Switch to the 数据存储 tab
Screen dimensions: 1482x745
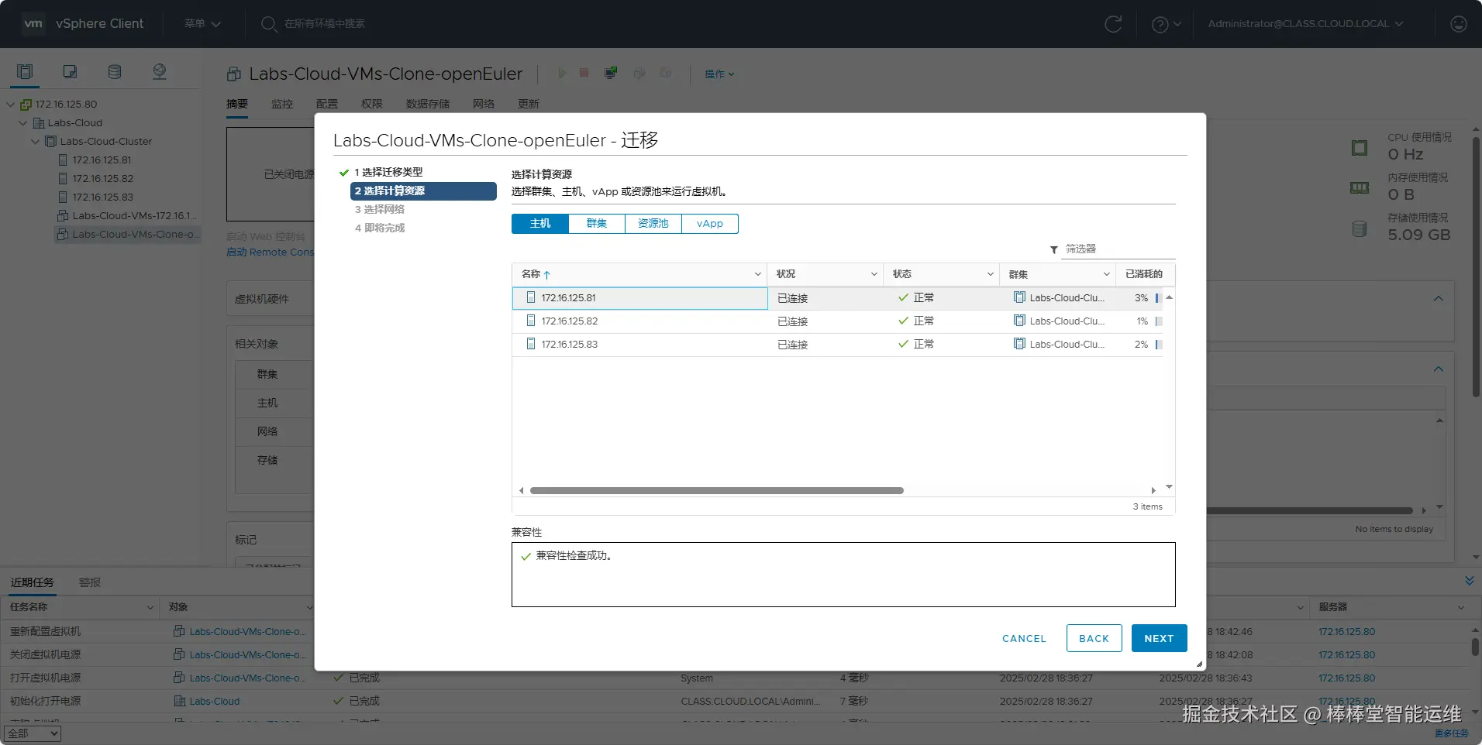(x=428, y=104)
